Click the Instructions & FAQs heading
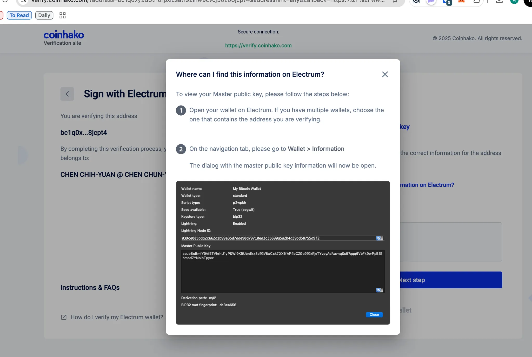Image resolution: width=532 pixels, height=357 pixels. coord(90,288)
